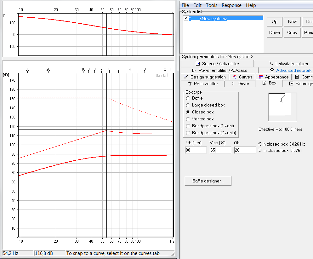Switch to Power amplifier / AC-bass tab

point(219,70)
